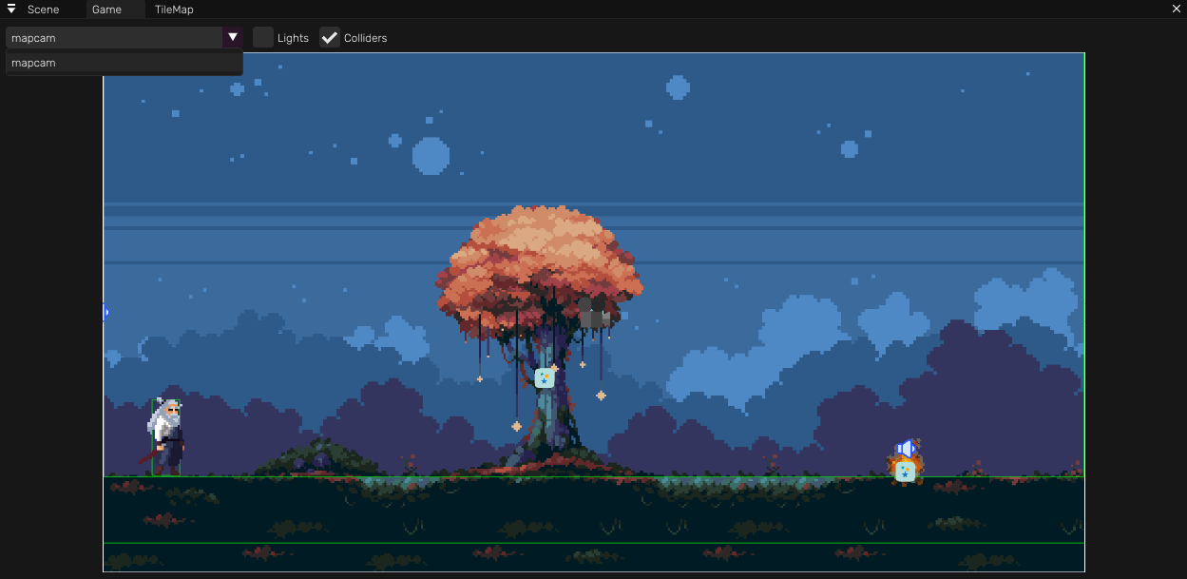
Task: Uncheck the Colliders checkbox
Action: point(330,38)
